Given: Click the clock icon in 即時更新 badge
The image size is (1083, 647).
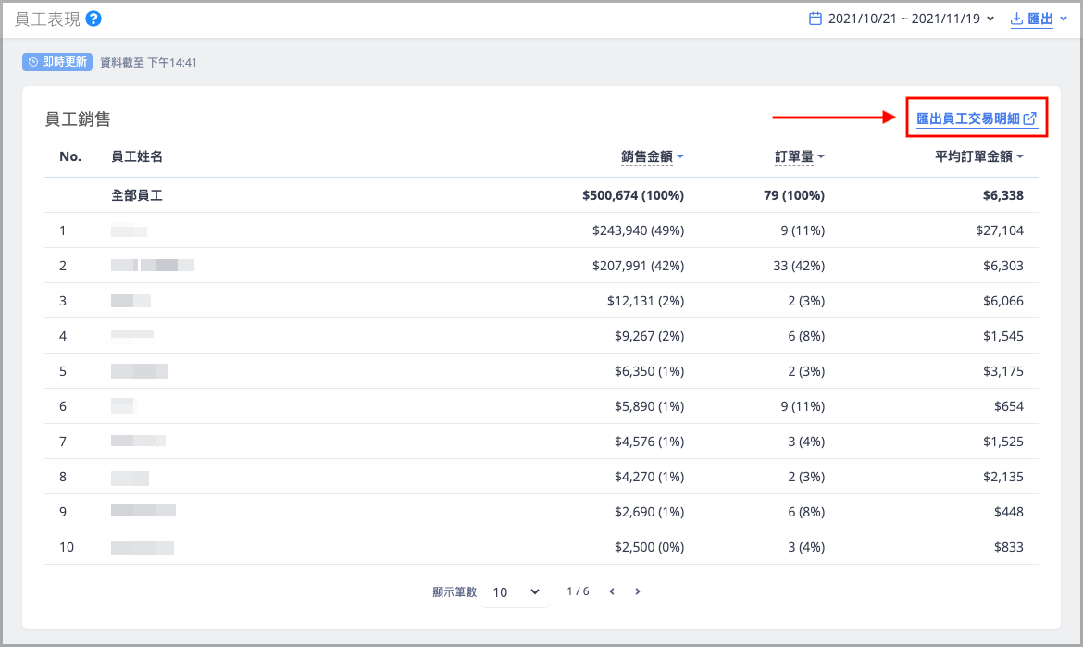Looking at the screenshot, I should click(33, 62).
